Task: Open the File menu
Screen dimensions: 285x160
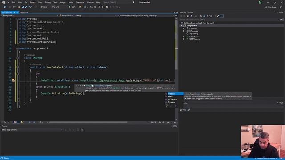Action: pyautogui.click(x=8, y=2)
